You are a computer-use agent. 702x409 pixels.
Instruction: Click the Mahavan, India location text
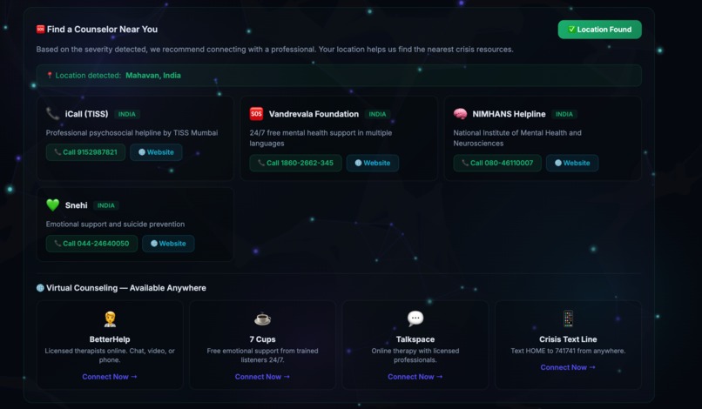point(153,75)
